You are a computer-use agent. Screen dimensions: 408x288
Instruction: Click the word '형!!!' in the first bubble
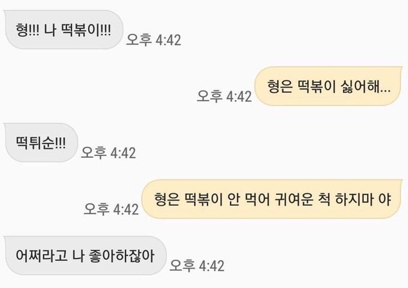point(28,30)
